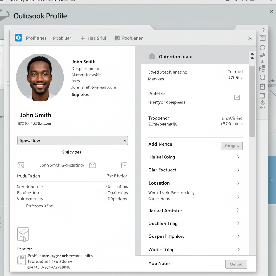Open the envelope icon after John Smith's email

[x=92, y=165]
